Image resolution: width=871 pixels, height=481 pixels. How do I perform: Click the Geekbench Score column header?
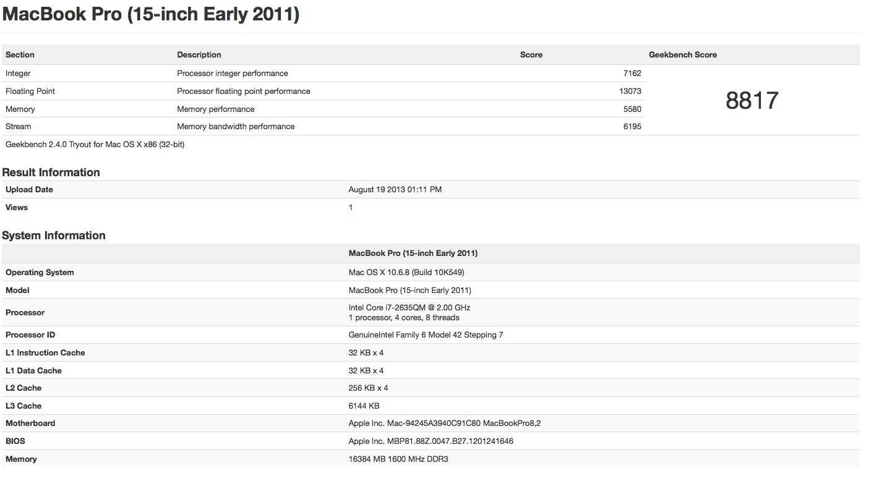point(682,55)
